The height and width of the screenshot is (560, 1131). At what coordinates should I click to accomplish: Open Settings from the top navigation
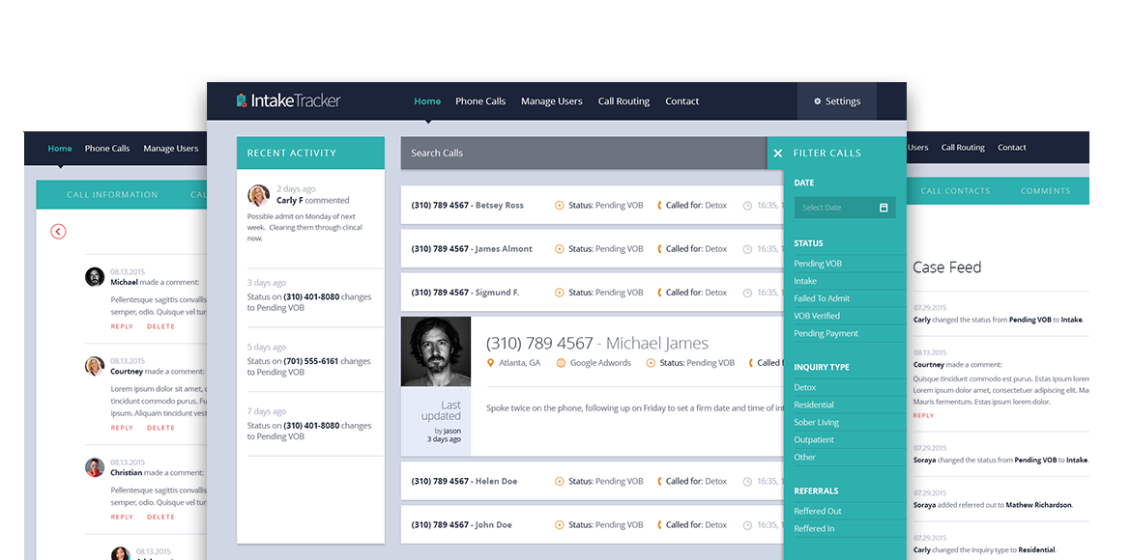pyautogui.click(x=835, y=100)
